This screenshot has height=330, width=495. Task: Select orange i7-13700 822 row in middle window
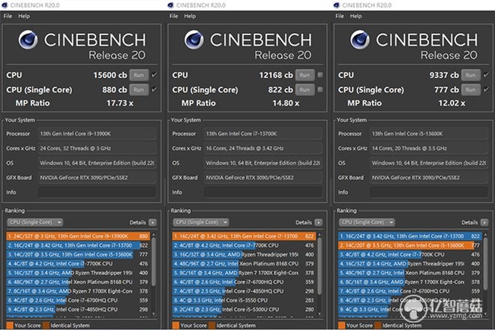[244, 236]
